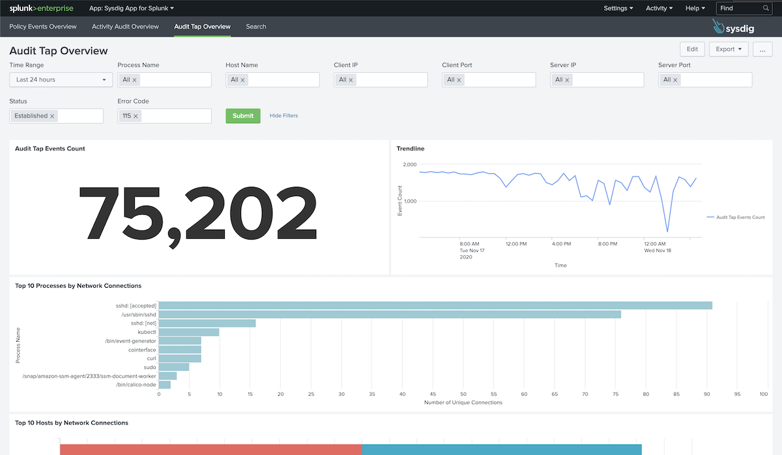Click the Sysdig logo icon

[x=719, y=27]
